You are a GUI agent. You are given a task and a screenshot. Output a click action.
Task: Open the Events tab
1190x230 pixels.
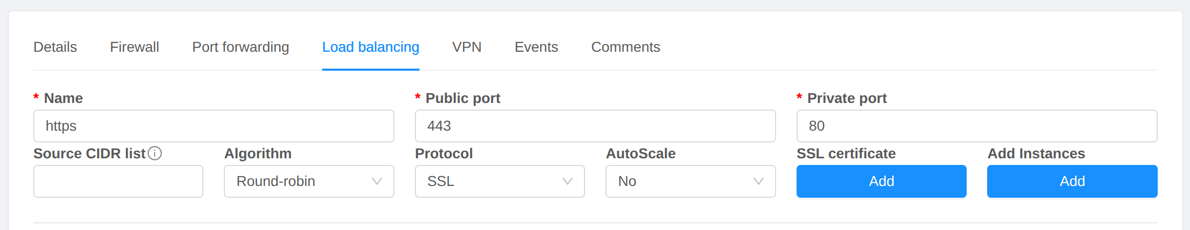click(x=536, y=47)
